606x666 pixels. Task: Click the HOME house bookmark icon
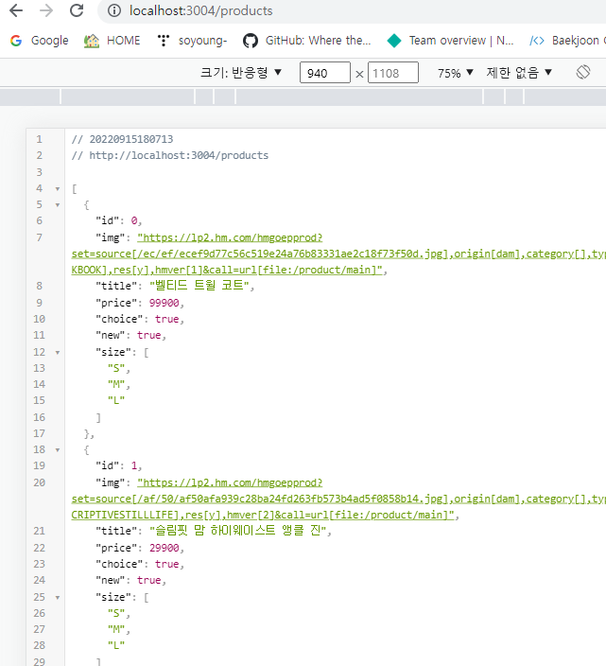click(x=92, y=41)
